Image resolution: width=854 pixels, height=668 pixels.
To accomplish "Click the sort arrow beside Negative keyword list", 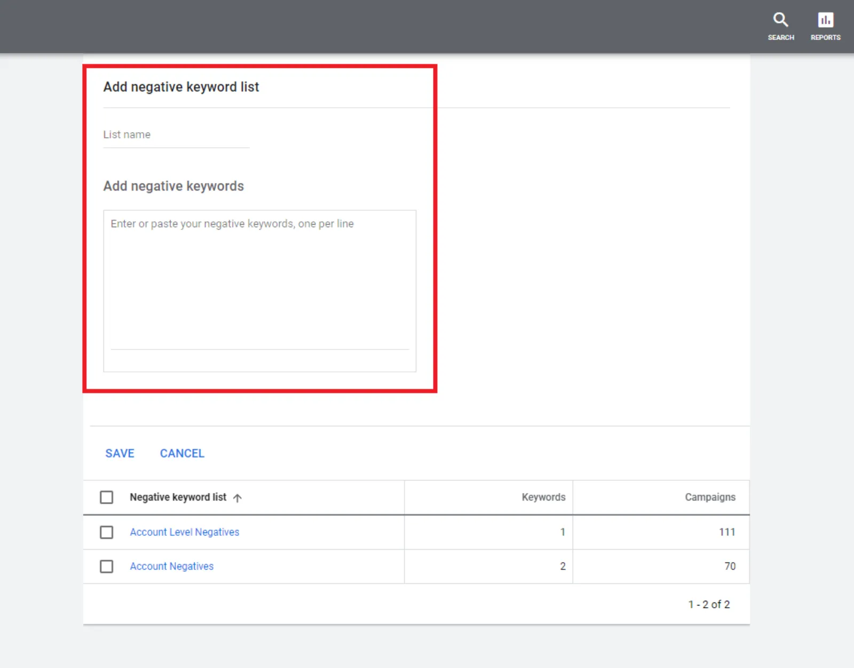I will (238, 498).
